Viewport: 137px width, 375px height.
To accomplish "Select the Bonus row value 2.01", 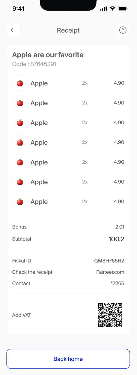I will point(120,227).
